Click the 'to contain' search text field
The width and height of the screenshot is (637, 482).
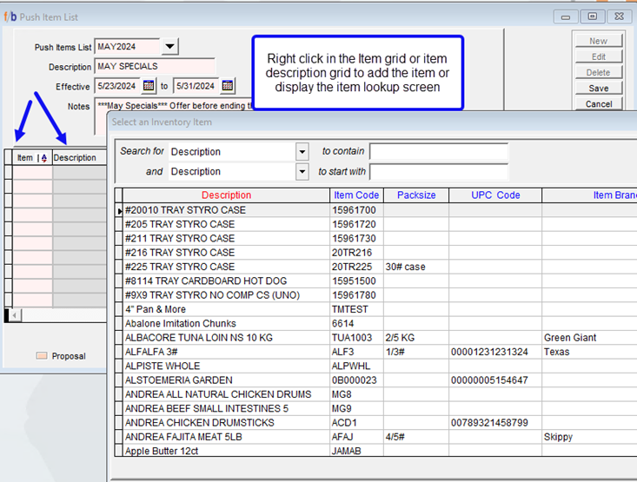438,152
